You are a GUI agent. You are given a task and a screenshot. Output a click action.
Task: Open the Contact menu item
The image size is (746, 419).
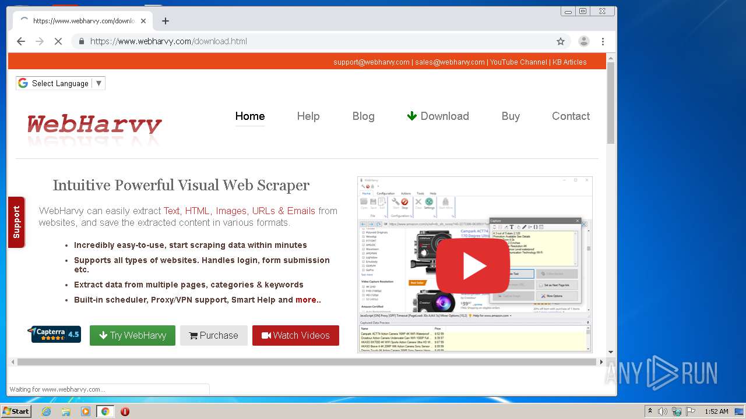coord(571,116)
